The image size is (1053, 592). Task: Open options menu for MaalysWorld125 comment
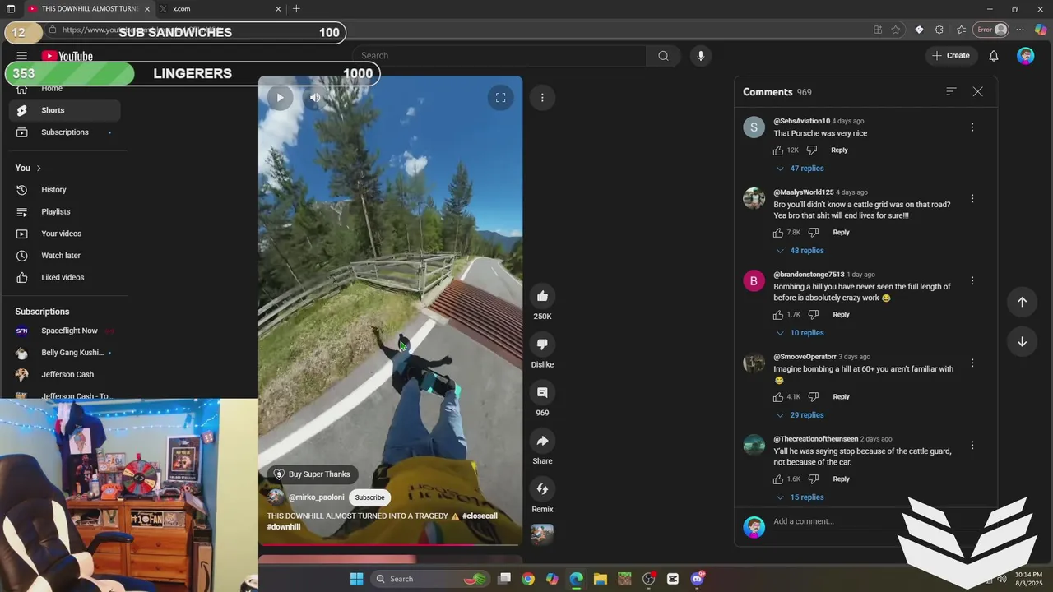972,199
